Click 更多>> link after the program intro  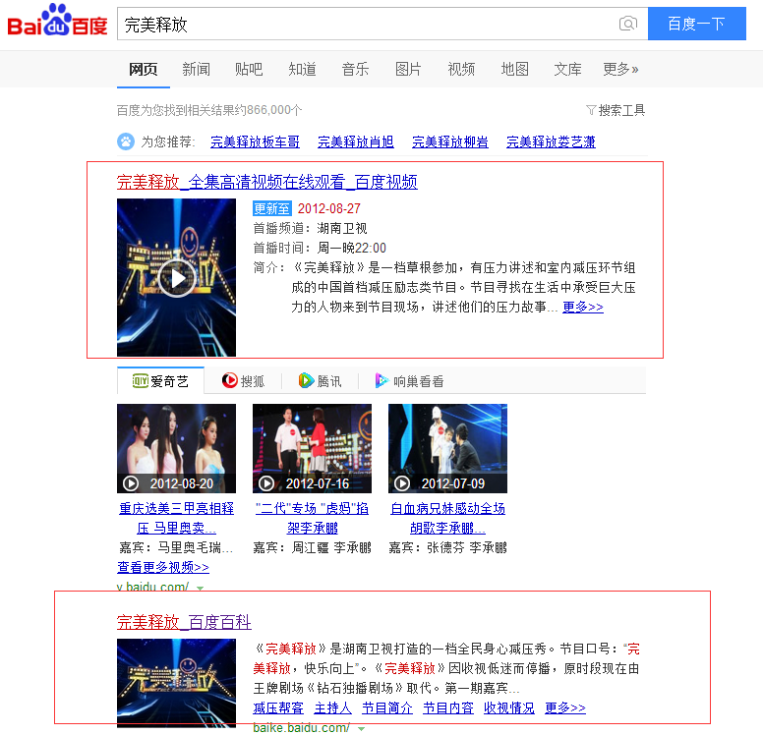[x=582, y=307]
